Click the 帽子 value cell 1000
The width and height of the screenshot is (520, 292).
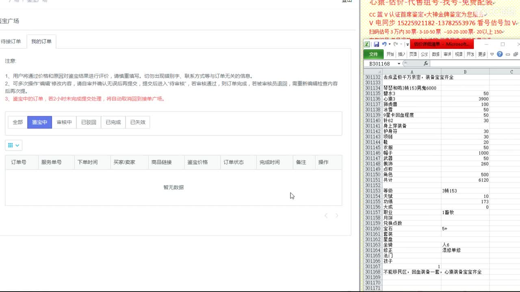point(465,153)
